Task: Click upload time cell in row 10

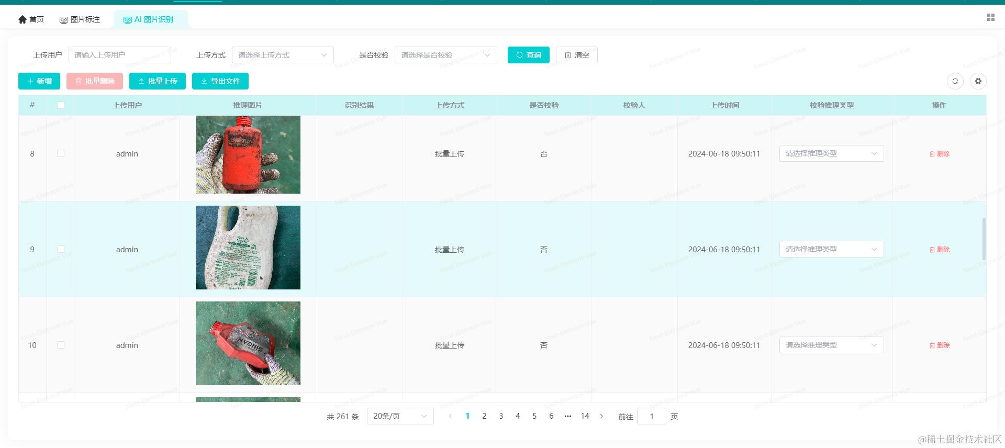Action: point(724,345)
